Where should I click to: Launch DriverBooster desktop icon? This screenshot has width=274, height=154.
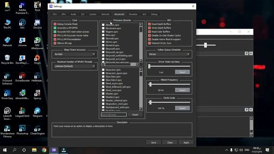coord(22,77)
